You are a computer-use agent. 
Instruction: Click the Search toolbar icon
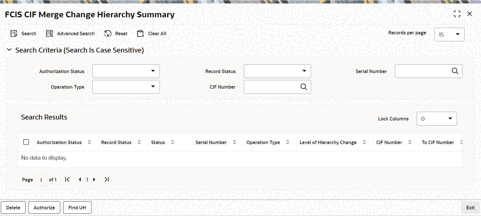tap(14, 34)
